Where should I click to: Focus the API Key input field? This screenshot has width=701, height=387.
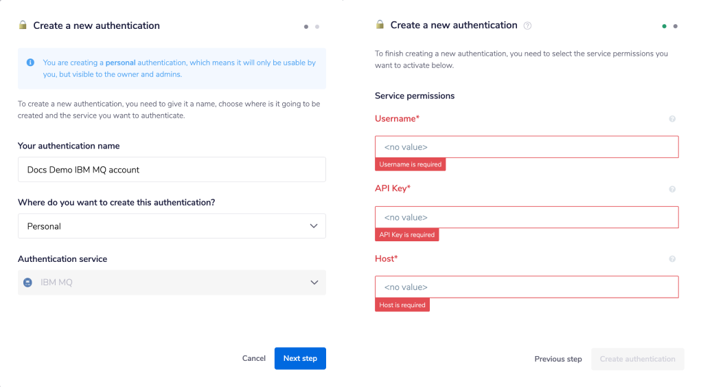[527, 217]
